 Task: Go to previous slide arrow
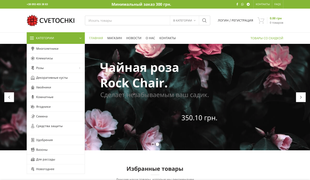coord(9,97)
